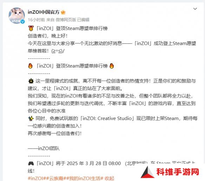205x181 pixels.
Task: Collapse the post with 收起
Action: [x=109, y=178]
